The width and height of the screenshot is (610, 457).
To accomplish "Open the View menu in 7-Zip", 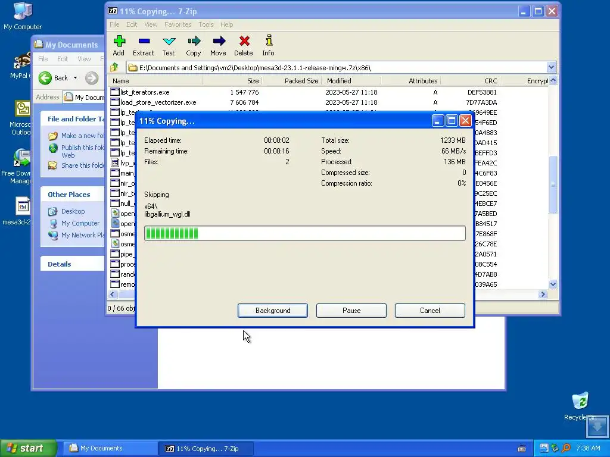I will 151,24.
